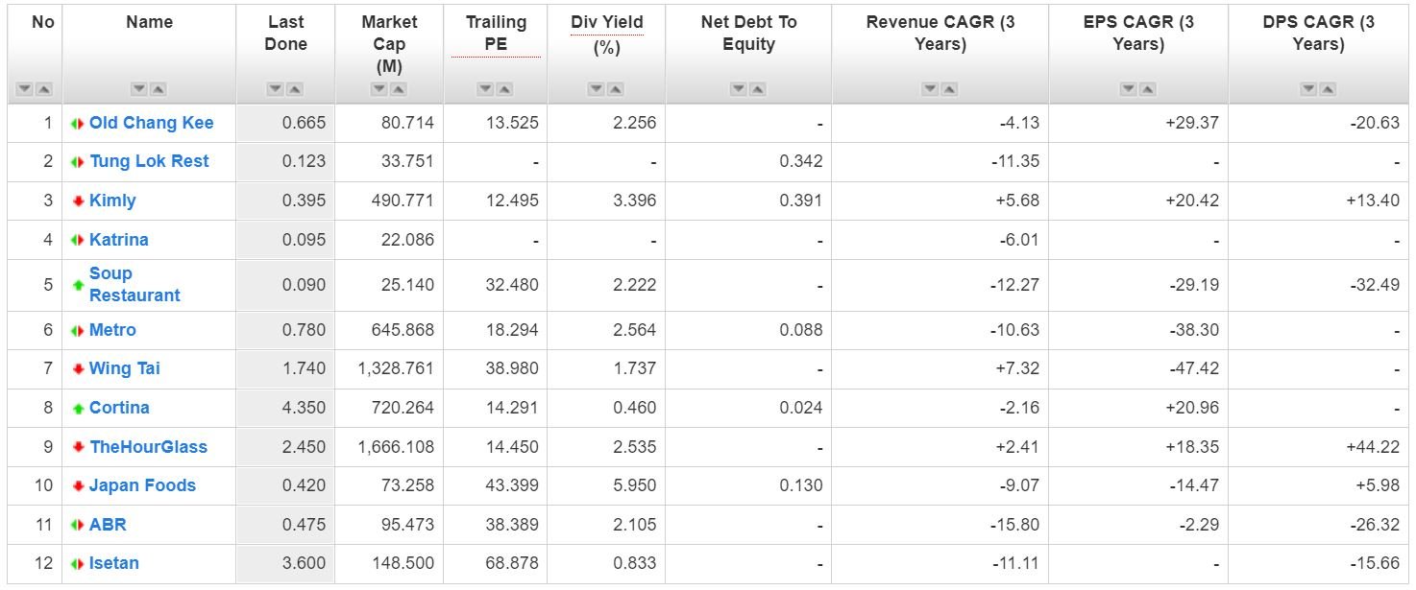Click the underlined Div Yield (%) header label
1416x590 pixels.
pyautogui.click(x=607, y=34)
